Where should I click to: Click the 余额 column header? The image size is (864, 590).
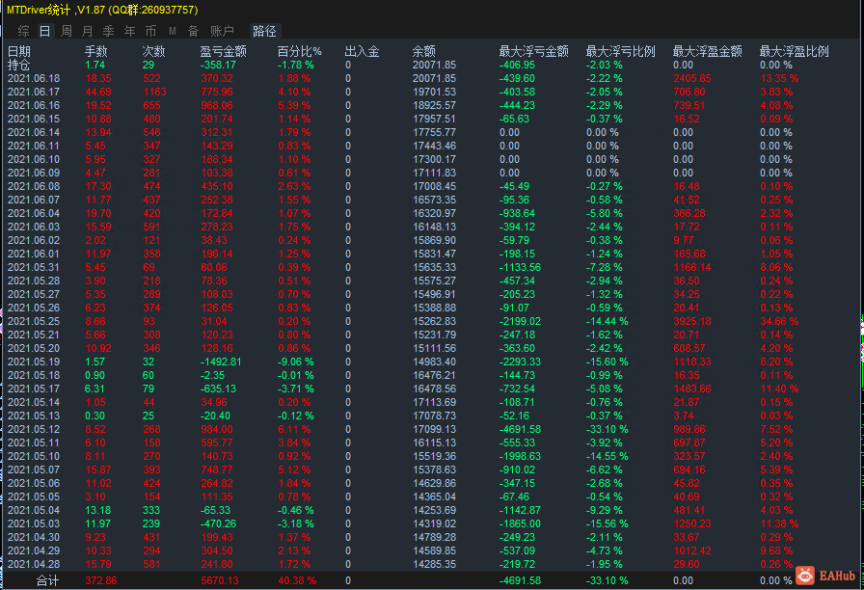tap(423, 52)
